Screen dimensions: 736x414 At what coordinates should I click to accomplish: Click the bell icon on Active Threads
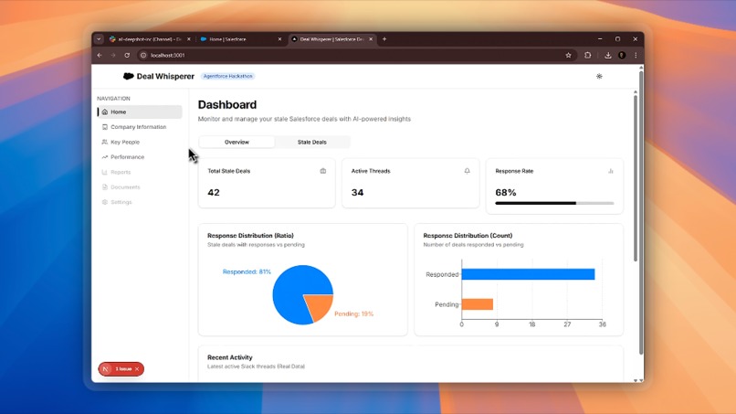click(x=467, y=171)
